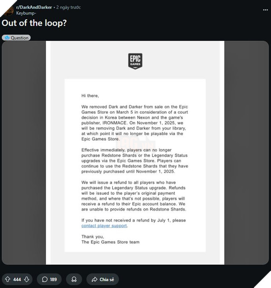Screen dimensions: 271x288
Task: Upvote the Out of the loop post
Action: coord(7,279)
